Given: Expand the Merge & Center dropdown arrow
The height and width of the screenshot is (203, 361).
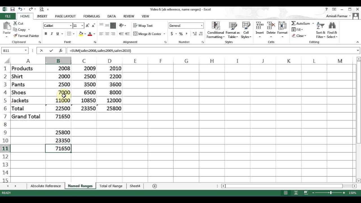Looking at the screenshot, I should pos(164,34).
